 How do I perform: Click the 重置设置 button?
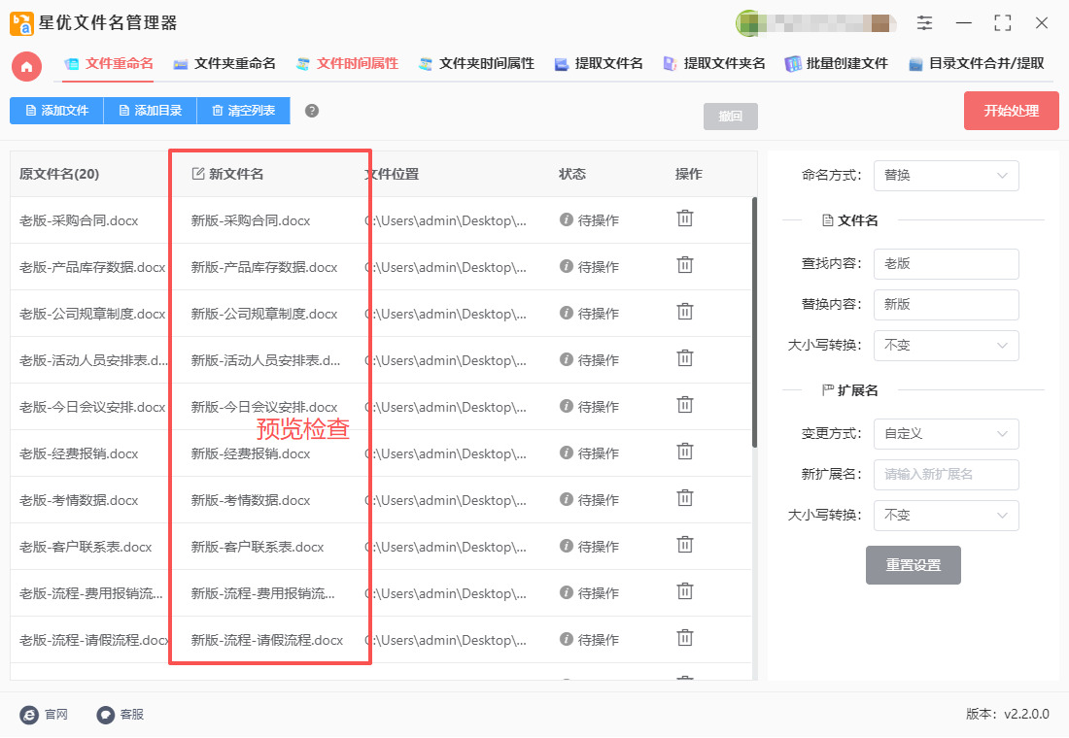[x=913, y=565]
